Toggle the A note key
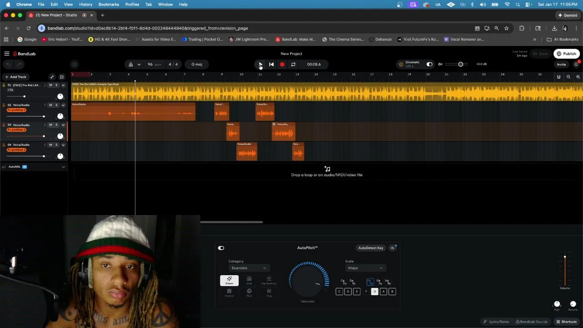Image resolution: width=583 pixels, height=328 pixels. 384,292
